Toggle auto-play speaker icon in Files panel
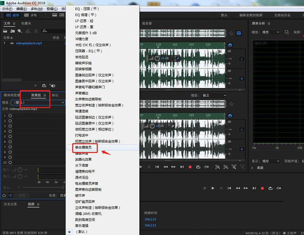Screen dimensions: 304x235 pyautogui.click(x=52, y=86)
